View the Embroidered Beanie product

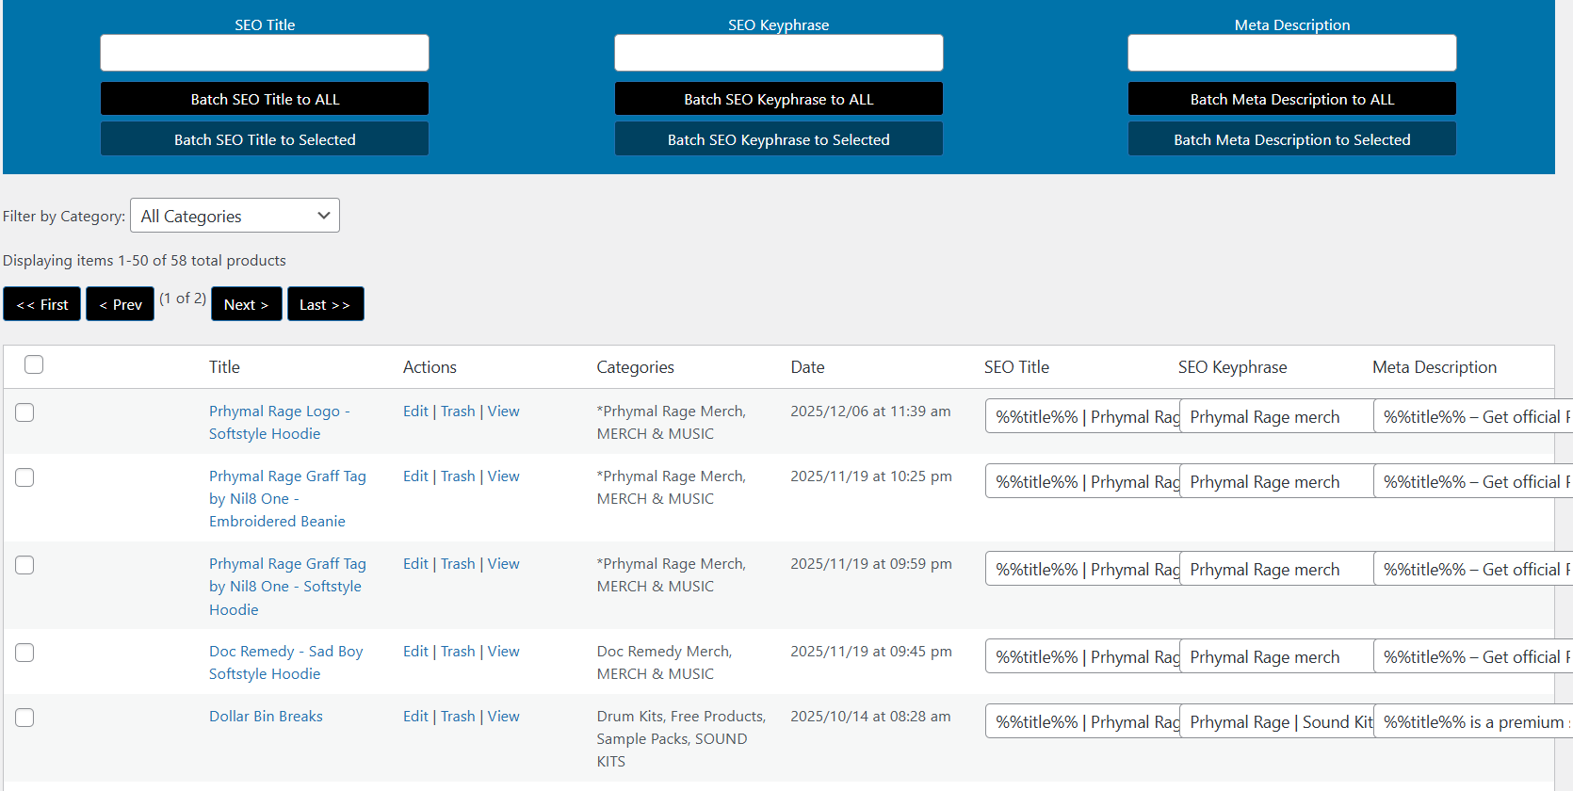coord(503,476)
